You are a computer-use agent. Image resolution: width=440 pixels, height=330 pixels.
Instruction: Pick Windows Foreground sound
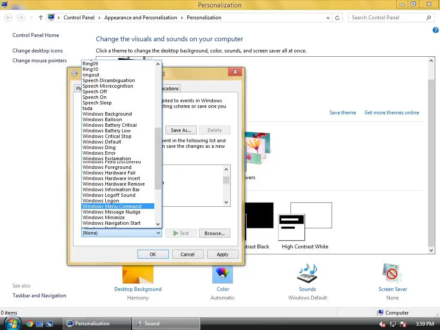coord(118,167)
